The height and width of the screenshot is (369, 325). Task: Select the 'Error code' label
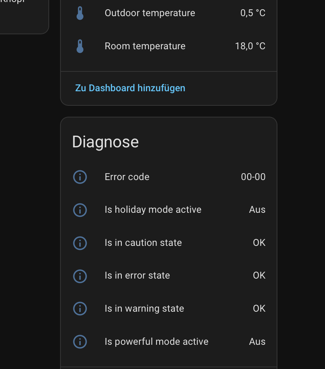point(127,177)
